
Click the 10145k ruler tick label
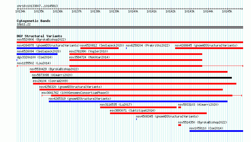click(227, 11)
